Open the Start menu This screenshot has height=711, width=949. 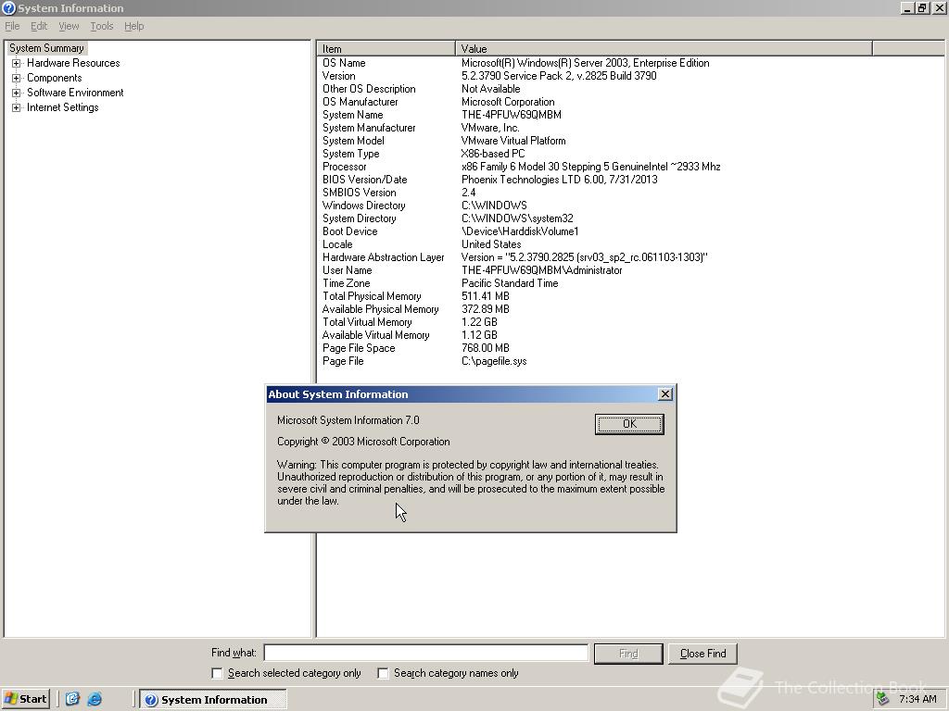click(25, 699)
